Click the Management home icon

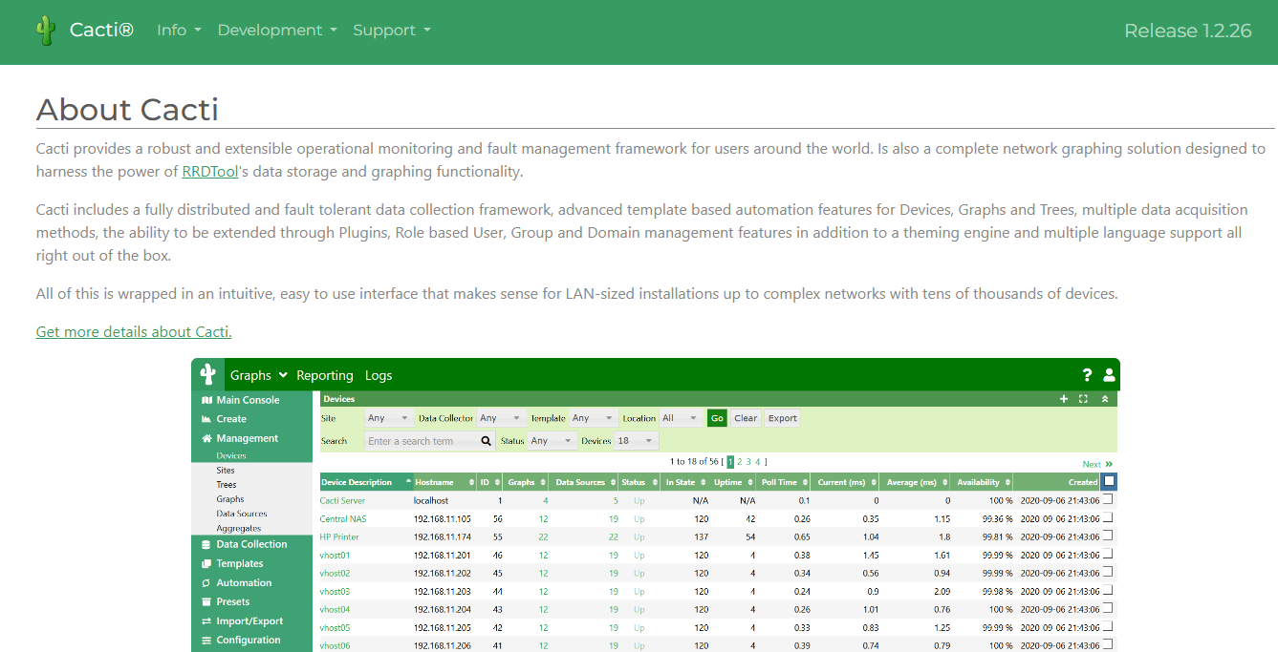click(206, 438)
